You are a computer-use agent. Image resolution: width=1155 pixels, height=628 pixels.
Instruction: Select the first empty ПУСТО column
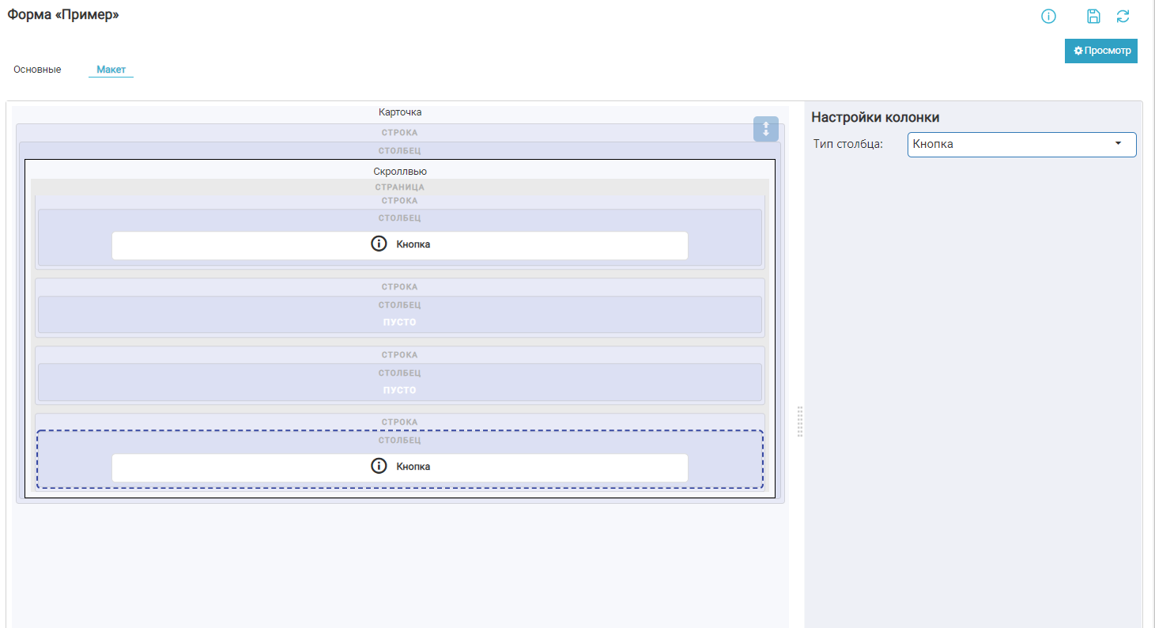pyautogui.click(x=400, y=323)
